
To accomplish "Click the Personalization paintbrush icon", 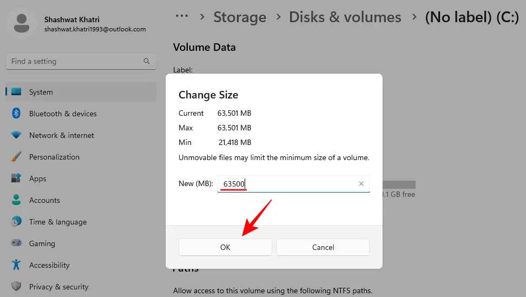I will [x=16, y=156].
